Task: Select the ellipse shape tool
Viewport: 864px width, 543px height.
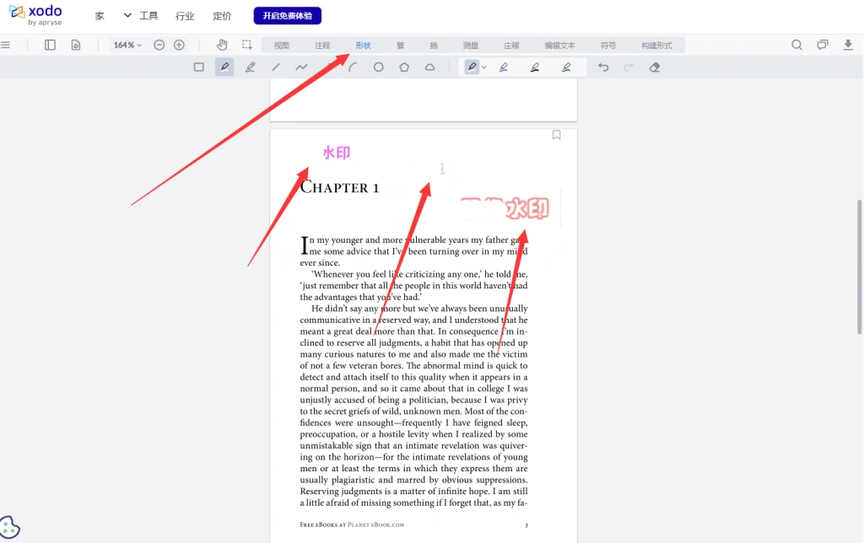Action: pos(379,67)
